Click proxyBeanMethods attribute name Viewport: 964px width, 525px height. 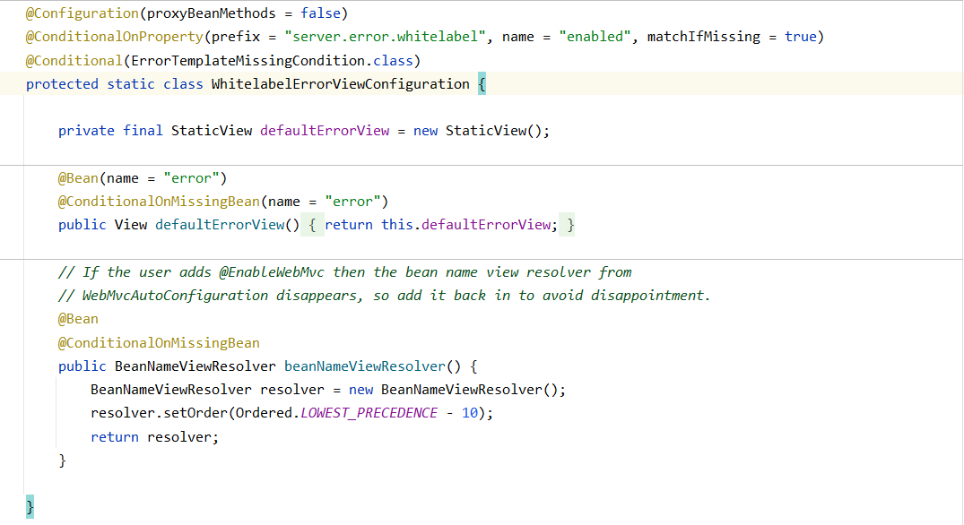coord(211,13)
